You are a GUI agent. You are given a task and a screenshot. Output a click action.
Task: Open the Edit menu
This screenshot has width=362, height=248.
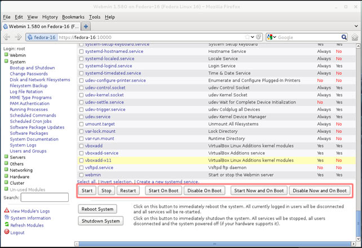click(x=19, y=17)
